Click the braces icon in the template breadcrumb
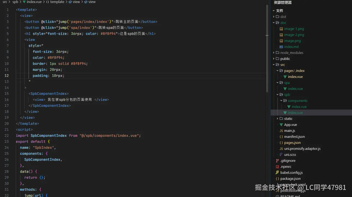 pyautogui.click(x=47, y=2)
